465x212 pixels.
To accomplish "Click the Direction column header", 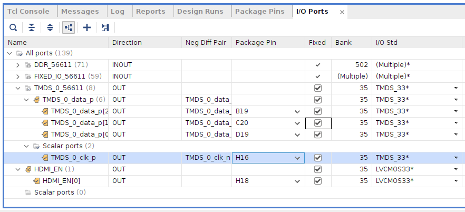I will tap(127, 42).
